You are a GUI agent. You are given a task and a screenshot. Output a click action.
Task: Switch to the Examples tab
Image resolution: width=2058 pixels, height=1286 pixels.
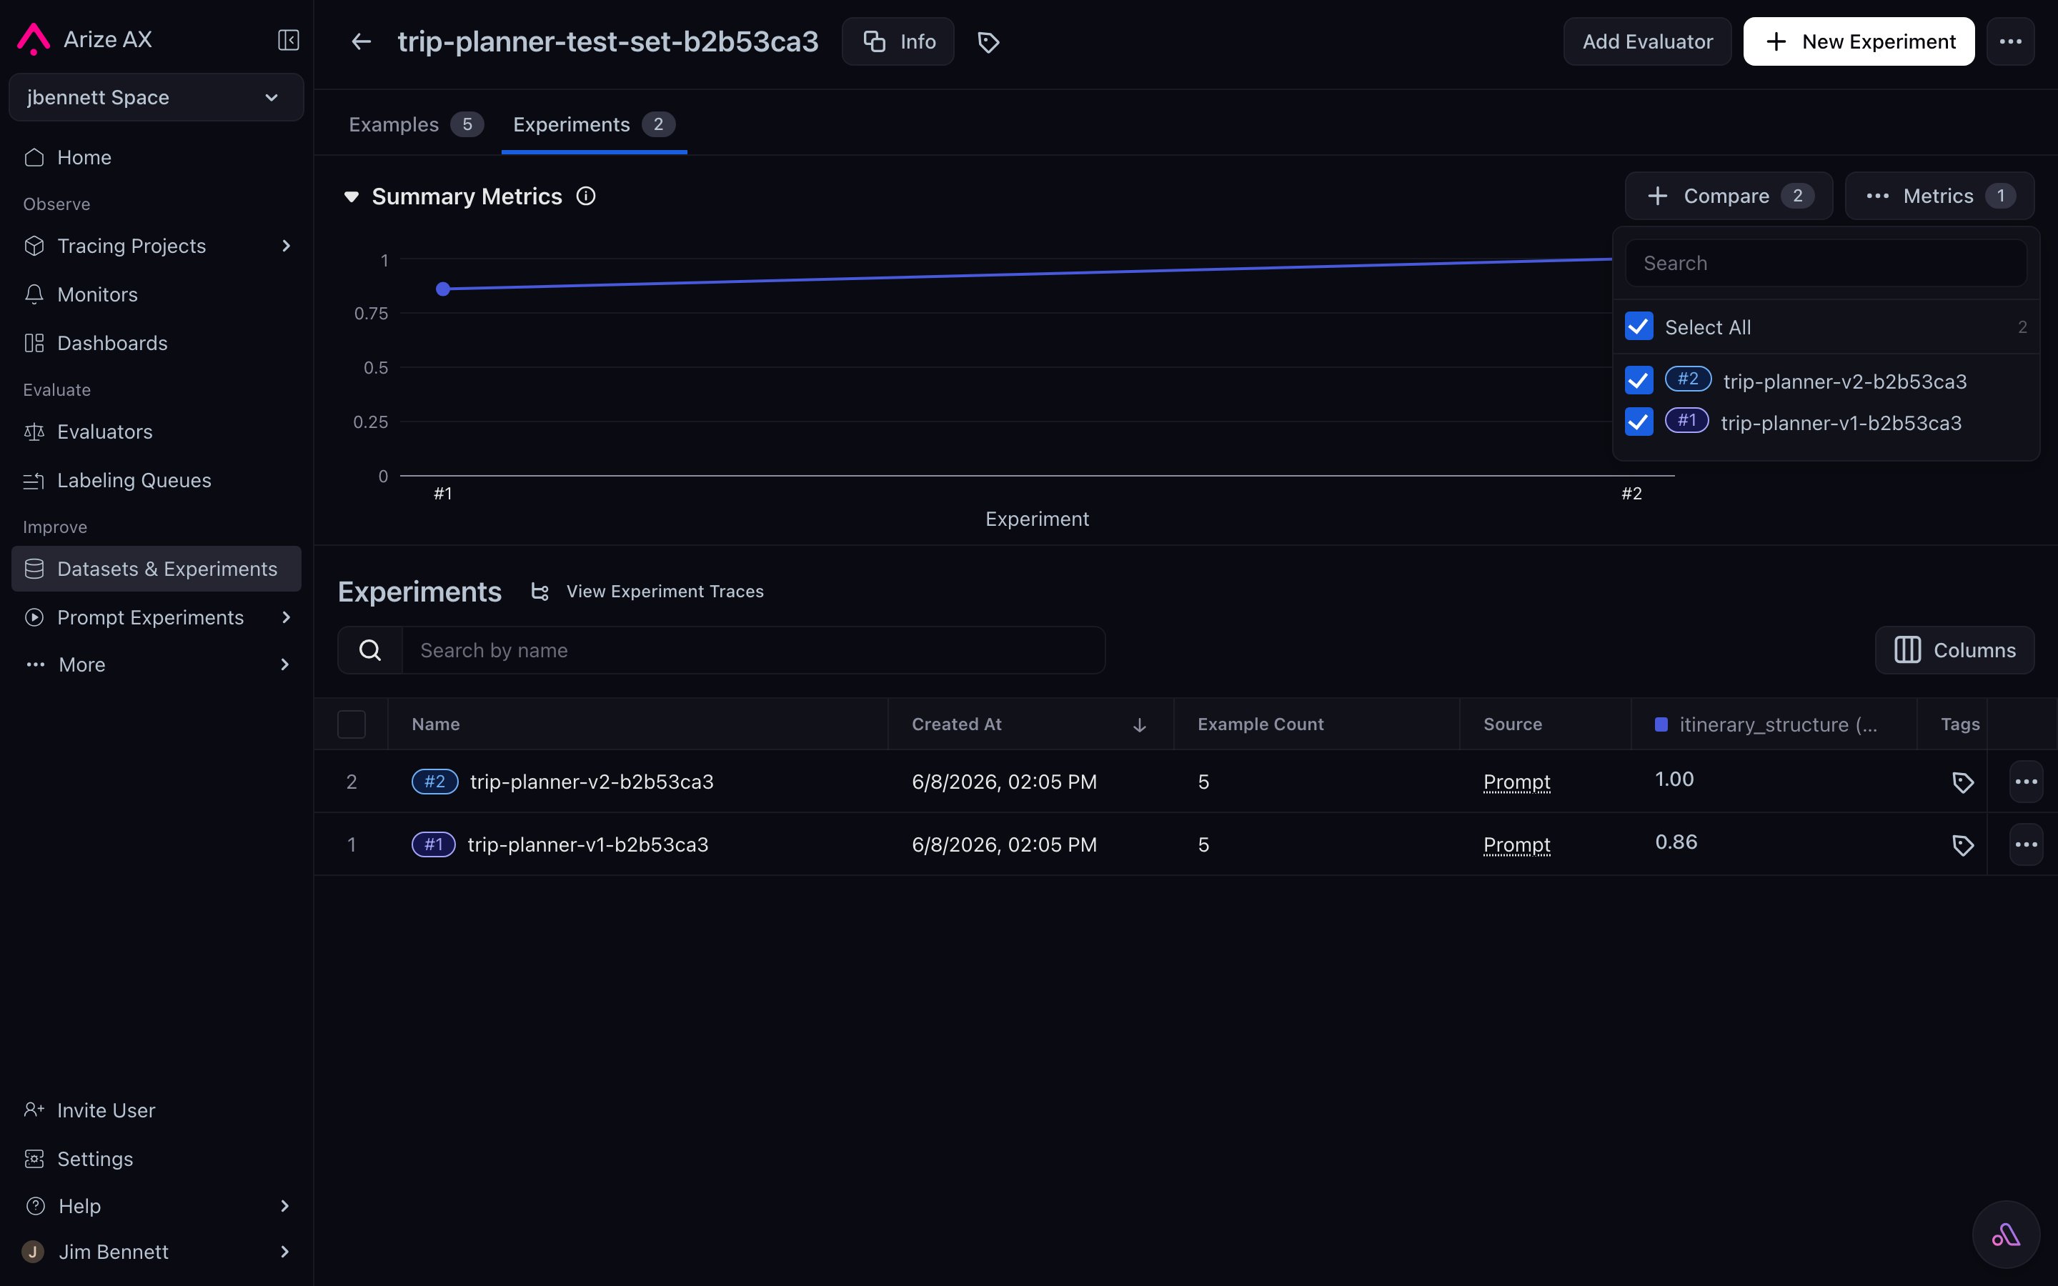click(416, 124)
